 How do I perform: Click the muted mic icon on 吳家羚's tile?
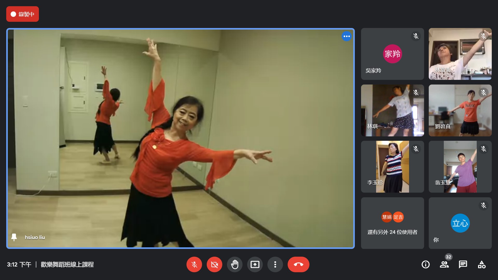tap(416, 36)
